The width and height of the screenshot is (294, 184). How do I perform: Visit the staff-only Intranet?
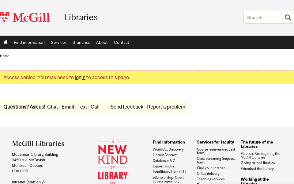click(x=18, y=182)
